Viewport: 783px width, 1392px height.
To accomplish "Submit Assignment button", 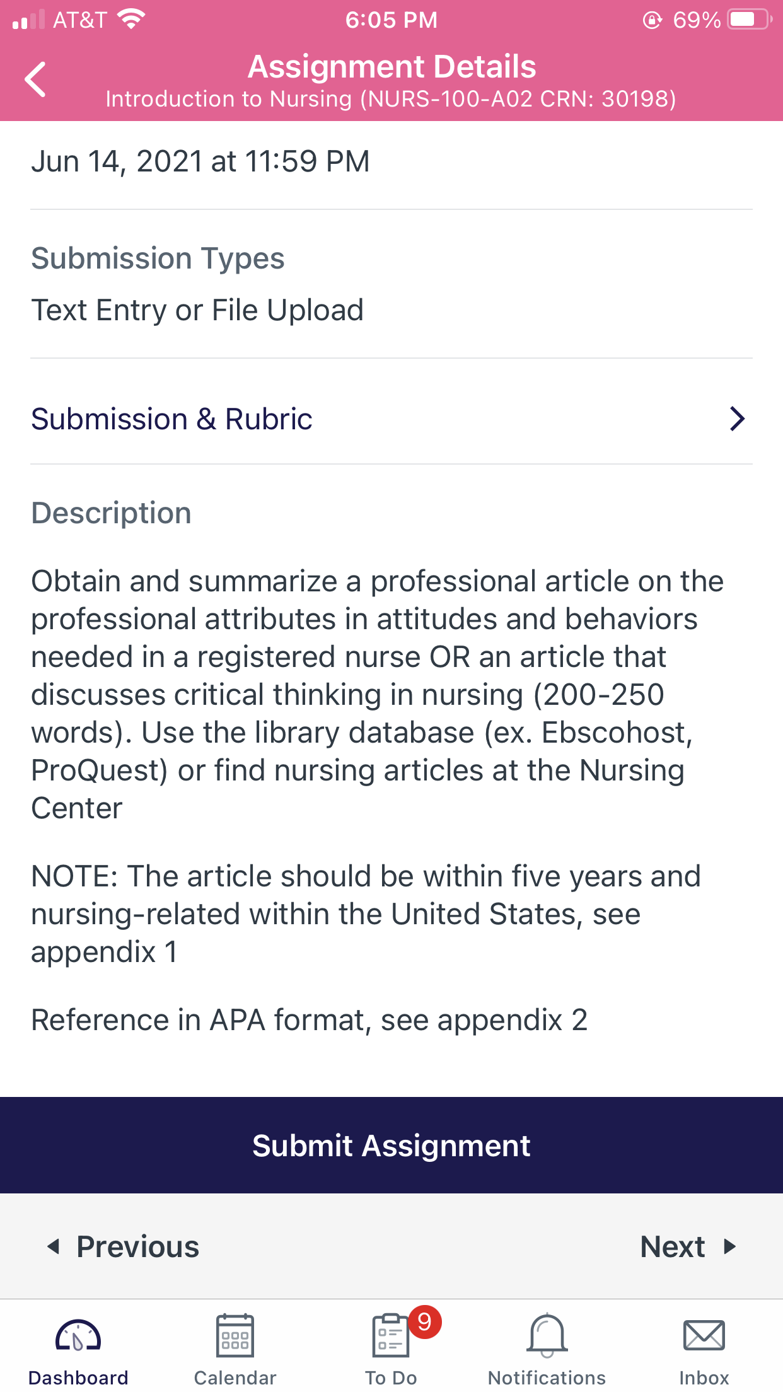I will click(391, 1145).
